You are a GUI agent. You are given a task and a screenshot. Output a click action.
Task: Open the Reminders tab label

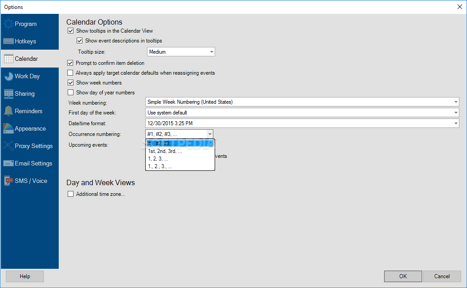pos(29,111)
